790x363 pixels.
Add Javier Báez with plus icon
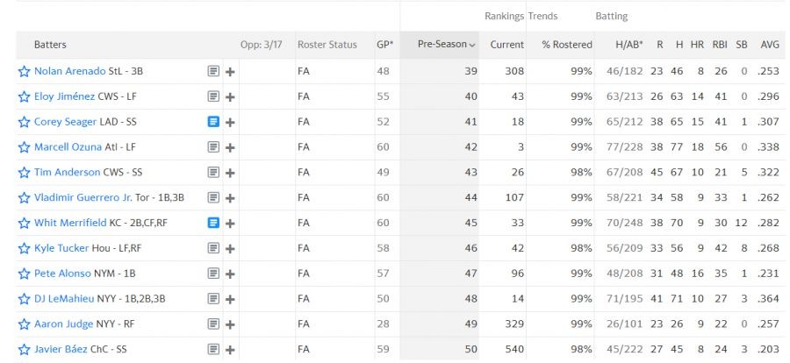tap(230, 351)
